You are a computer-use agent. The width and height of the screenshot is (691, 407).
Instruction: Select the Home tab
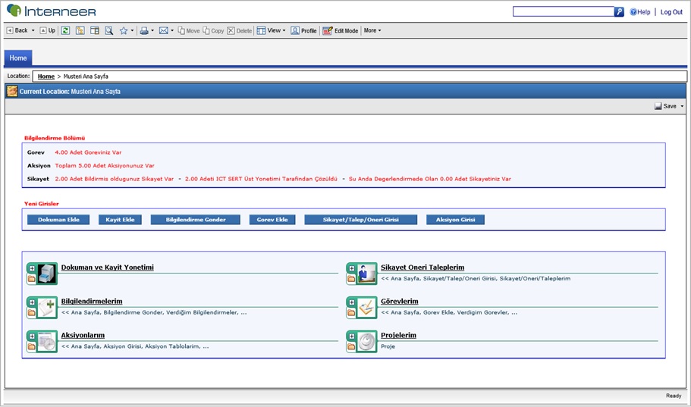18,58
